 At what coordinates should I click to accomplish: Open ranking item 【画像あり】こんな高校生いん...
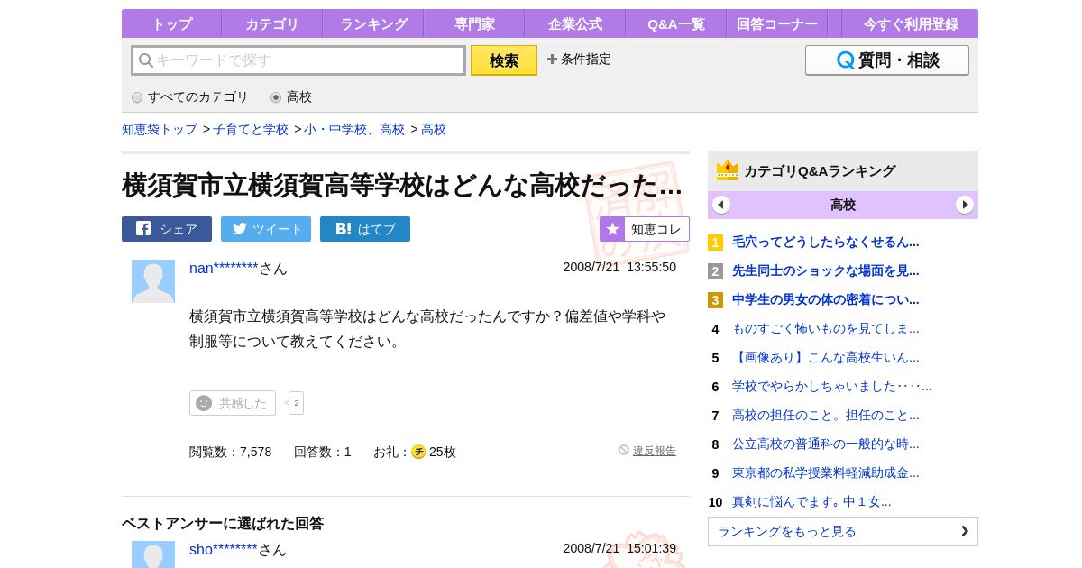[826, 357]
